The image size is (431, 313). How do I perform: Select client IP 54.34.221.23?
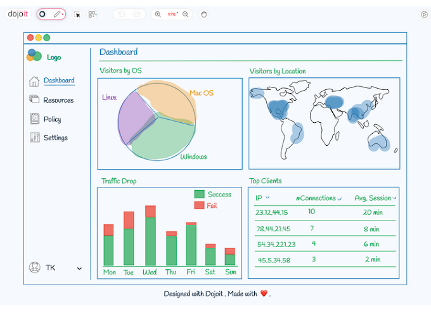coord(276,245)
